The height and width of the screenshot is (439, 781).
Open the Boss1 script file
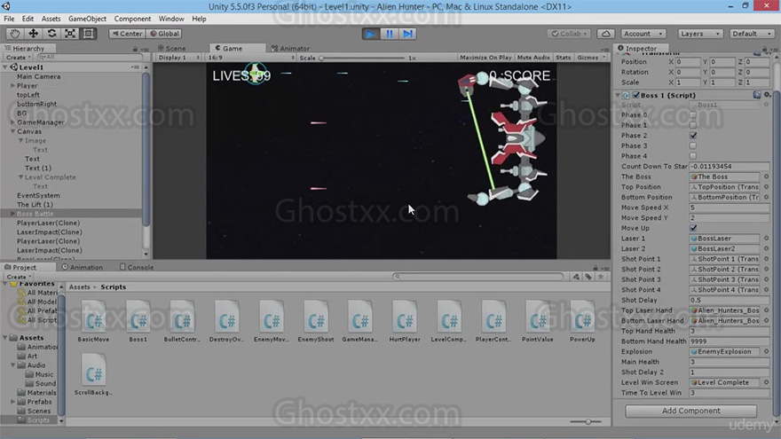[138, 321]
